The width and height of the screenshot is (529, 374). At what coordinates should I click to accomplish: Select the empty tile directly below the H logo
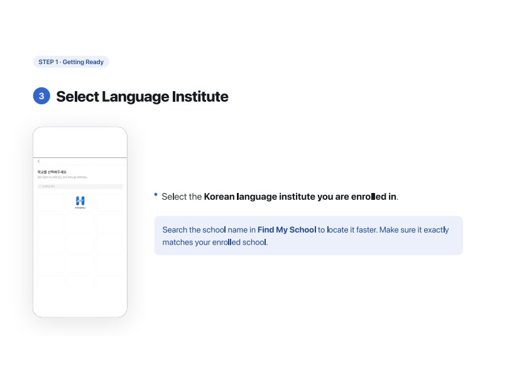80,223
